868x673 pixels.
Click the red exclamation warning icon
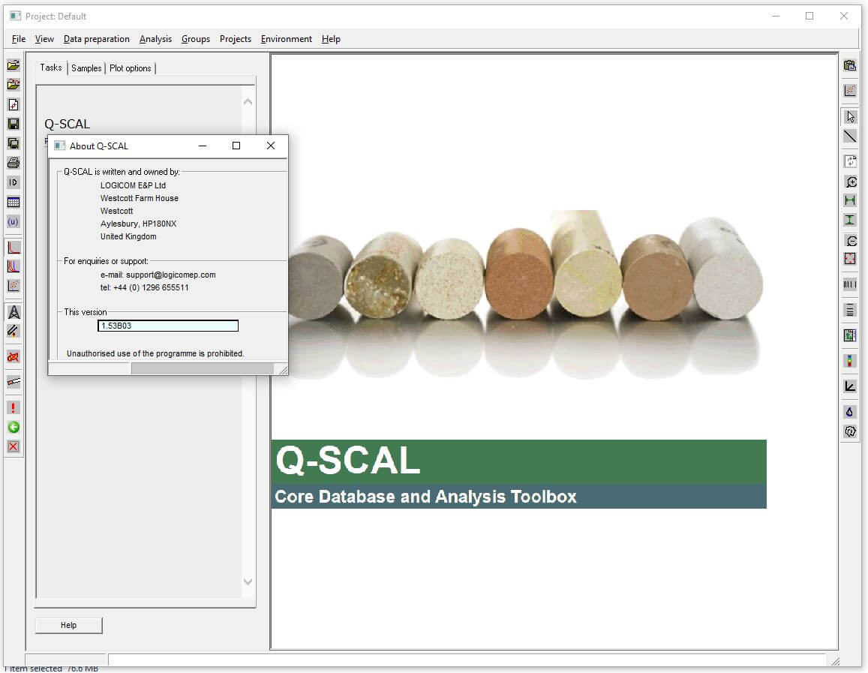click(13, 407)
